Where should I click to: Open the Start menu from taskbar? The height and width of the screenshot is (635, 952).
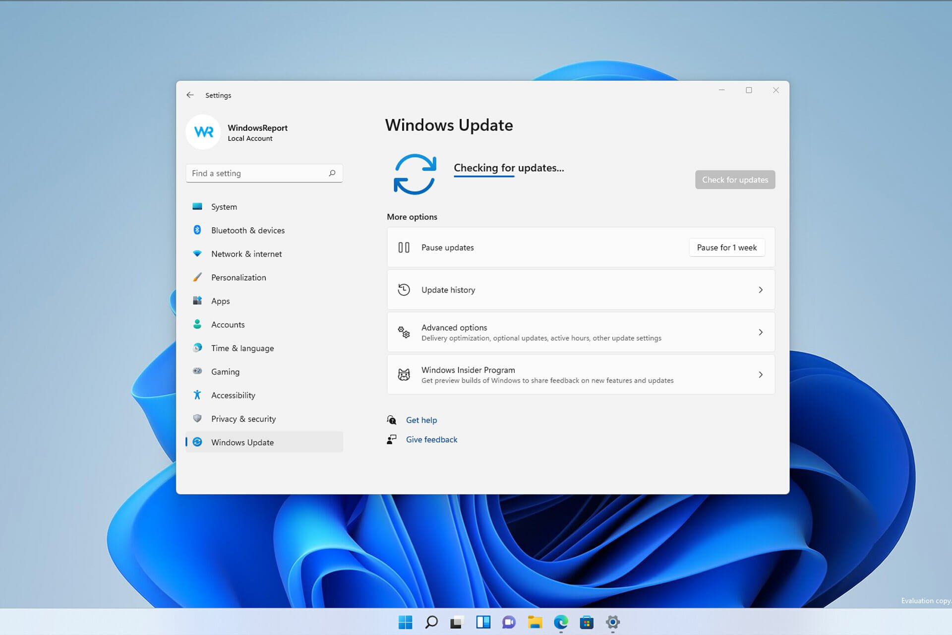point(406,622)
